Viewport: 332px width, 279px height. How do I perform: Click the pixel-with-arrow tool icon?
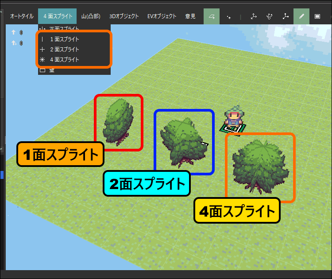[229, 16]
